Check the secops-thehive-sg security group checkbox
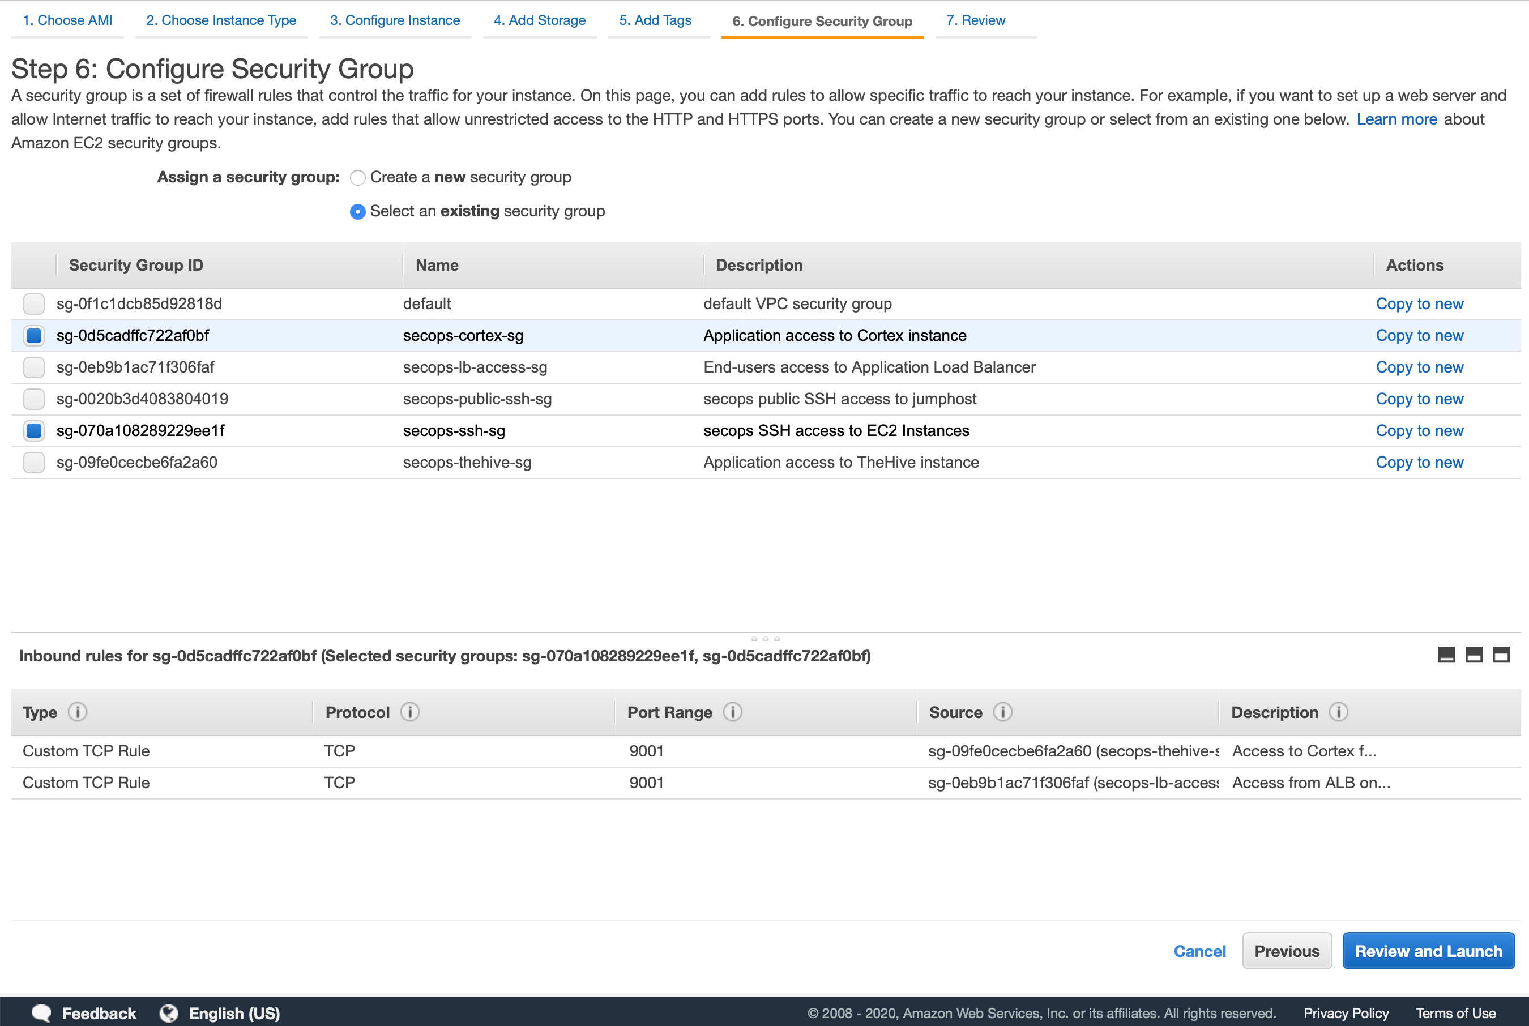 tap(33, 462)
